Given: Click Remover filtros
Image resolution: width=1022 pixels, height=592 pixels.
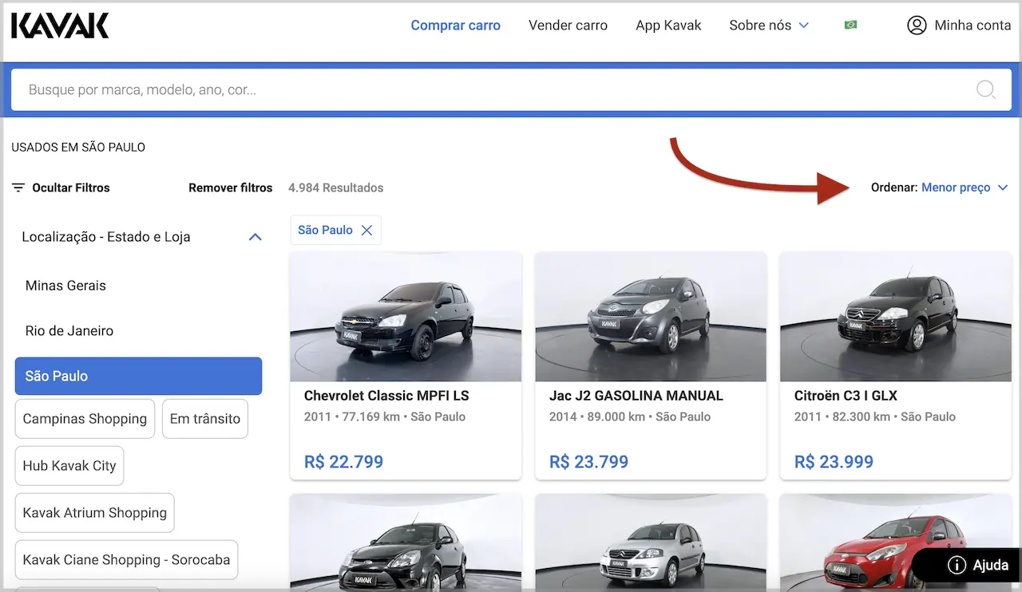Looking at the screenshot, I should coord(230,188).
